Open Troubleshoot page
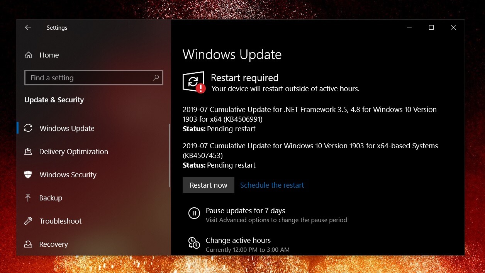Viewport: 485px width, 273px height. 61,221
